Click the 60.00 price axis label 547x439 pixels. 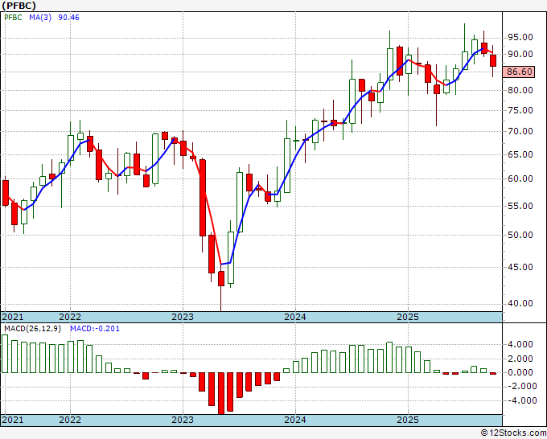pyautogui.click(x=520, y=178)
